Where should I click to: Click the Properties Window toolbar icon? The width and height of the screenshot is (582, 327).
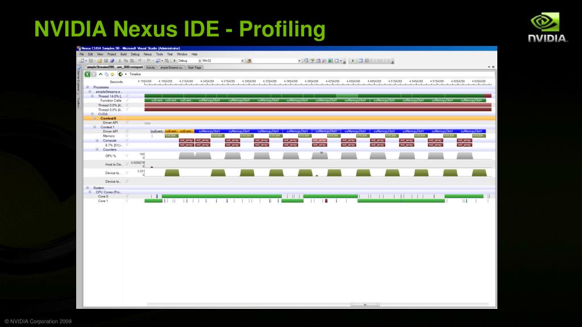pos(312,61)
